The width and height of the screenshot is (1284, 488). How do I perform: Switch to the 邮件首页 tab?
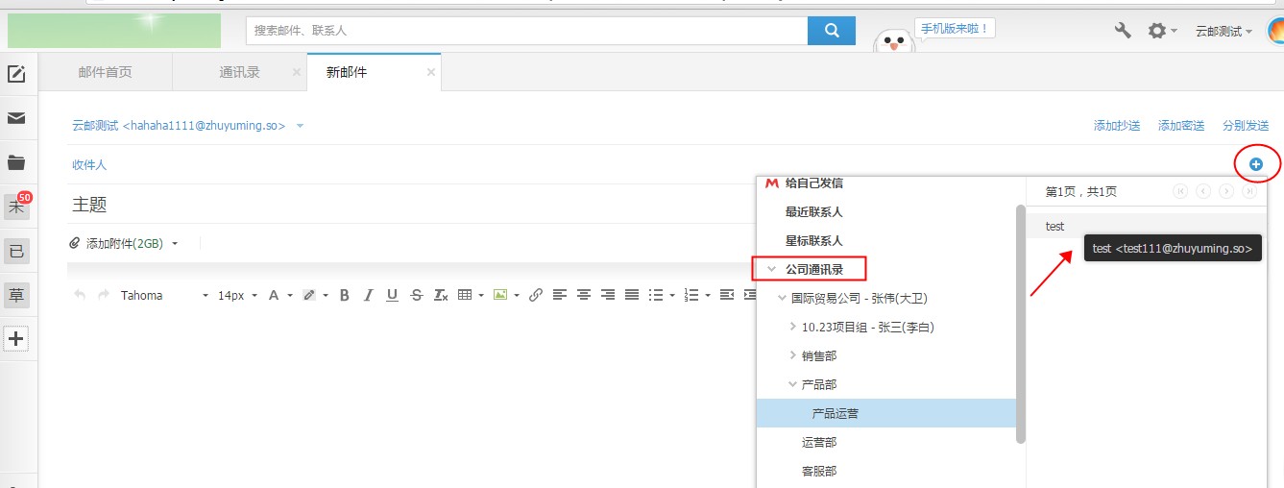105,72
